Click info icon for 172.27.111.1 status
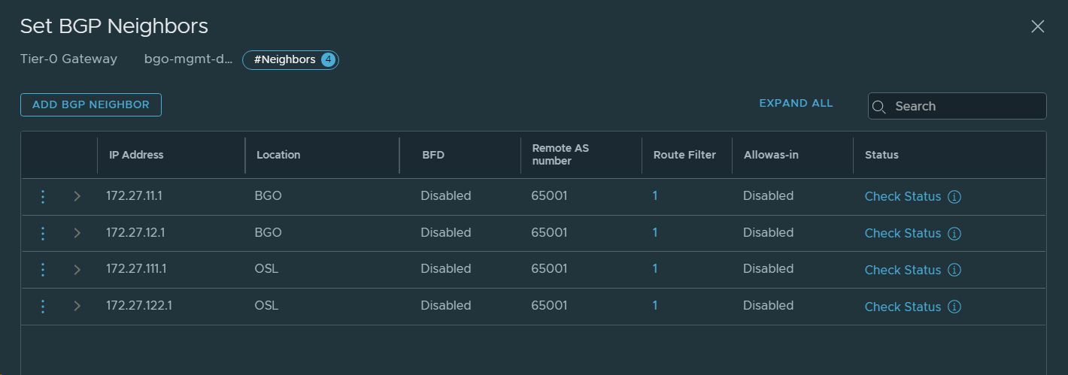The width and height of the screenshot is (1068, 375). (x=954, y=270)
